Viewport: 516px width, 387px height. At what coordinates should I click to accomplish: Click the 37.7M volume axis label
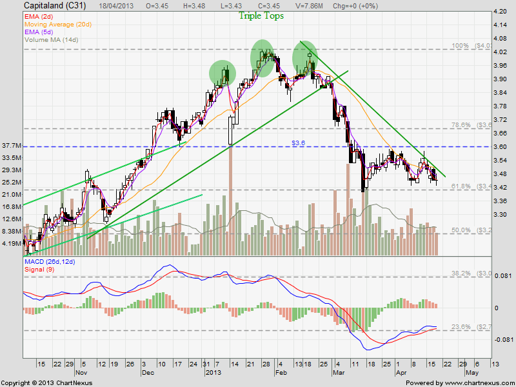tap(12, 146)
